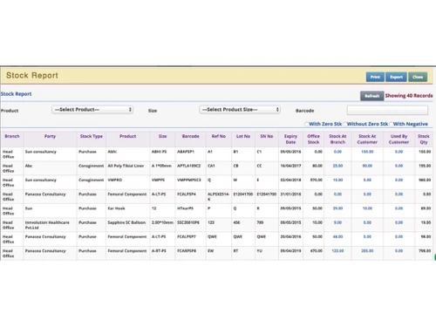Click the Ref No column header
The width and height of the screenshot is (436, 327).
(x=219, y=136)
